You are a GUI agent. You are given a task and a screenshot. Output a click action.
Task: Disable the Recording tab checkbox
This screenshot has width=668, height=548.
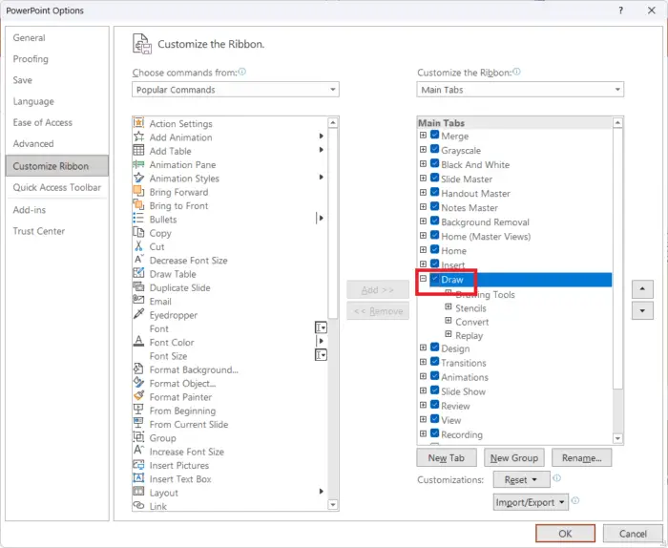pyautogui.click(x=434, y=433)
